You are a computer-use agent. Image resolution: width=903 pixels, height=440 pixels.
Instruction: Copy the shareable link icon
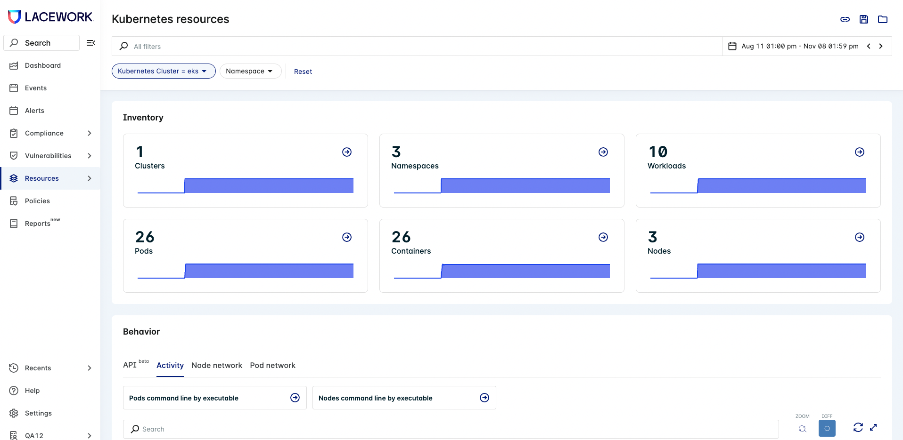[x=845, y=19]
